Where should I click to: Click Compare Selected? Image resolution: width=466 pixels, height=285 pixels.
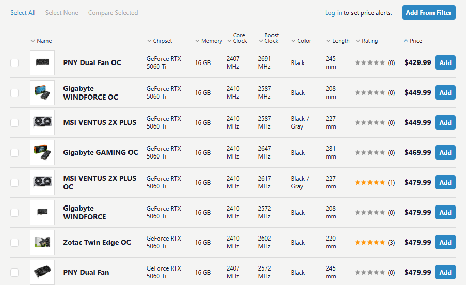click(x=113, y=13)
